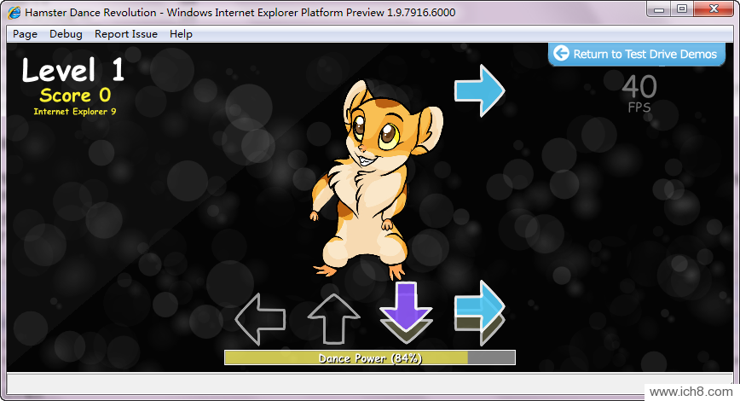Click the Internet Explorer title bar icon
Screen dimensions: 740x401
[14, 13]
